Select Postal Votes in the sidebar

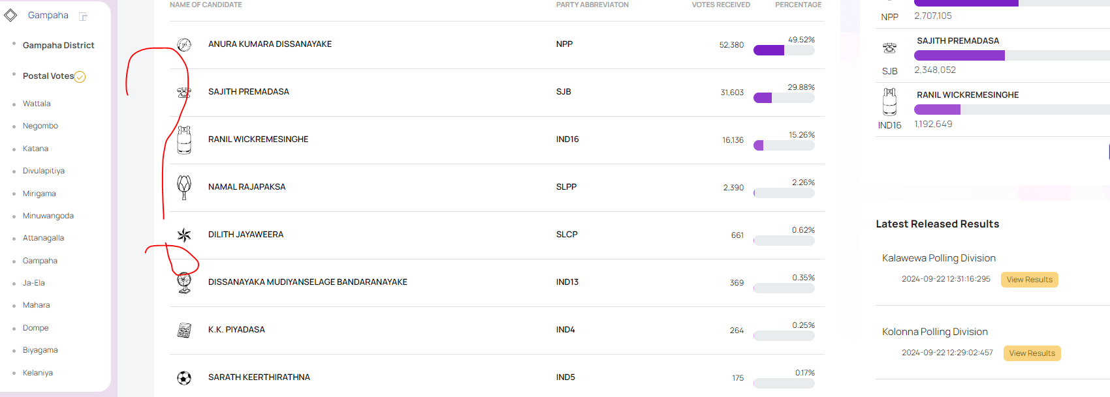[48, 76]
